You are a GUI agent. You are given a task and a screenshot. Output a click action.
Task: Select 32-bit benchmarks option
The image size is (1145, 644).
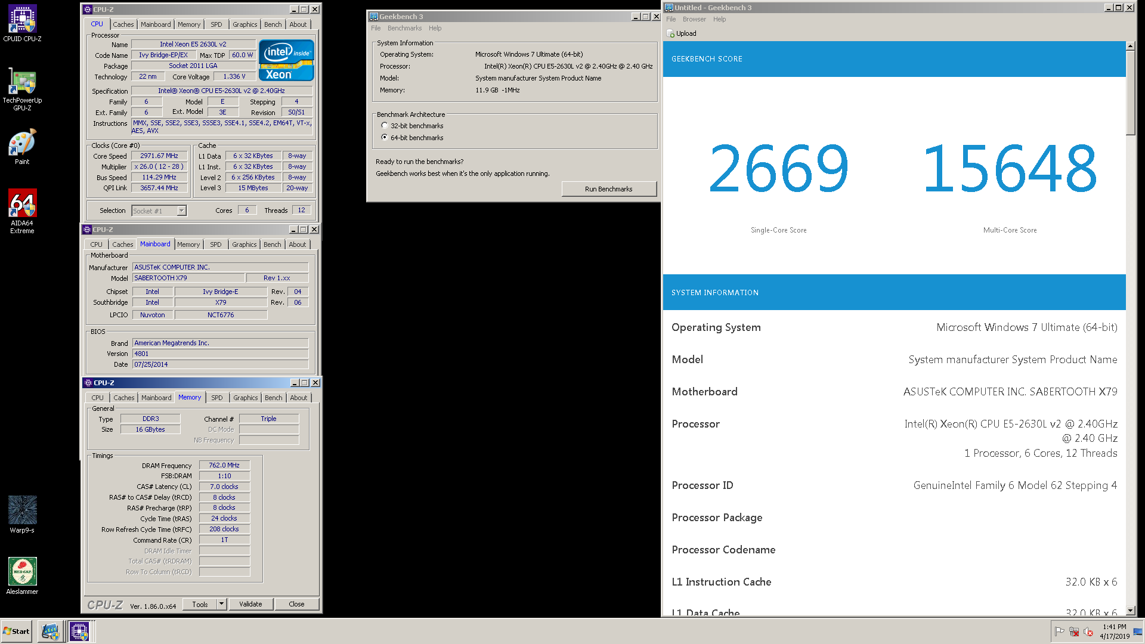click(385, 126)
